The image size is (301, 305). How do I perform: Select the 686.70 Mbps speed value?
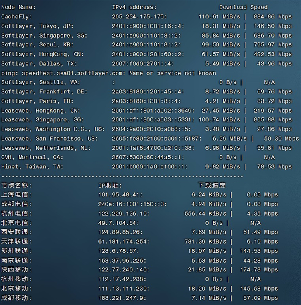273,36
